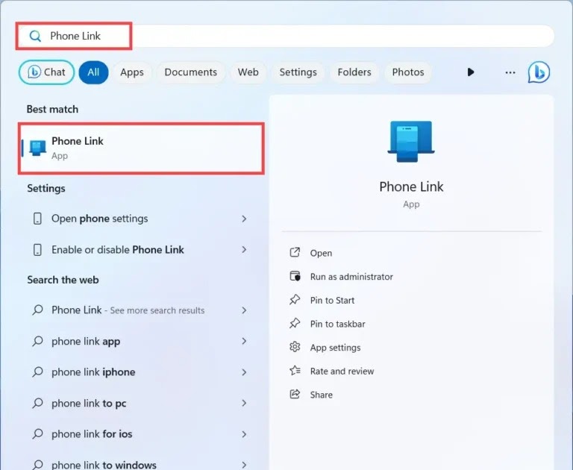Click the search magnifier icon in search box
573x470 pixels.
pos(36,36)
